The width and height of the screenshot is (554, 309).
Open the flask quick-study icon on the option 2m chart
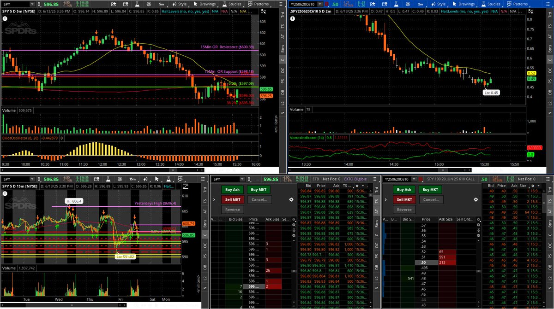click(396, 4)
